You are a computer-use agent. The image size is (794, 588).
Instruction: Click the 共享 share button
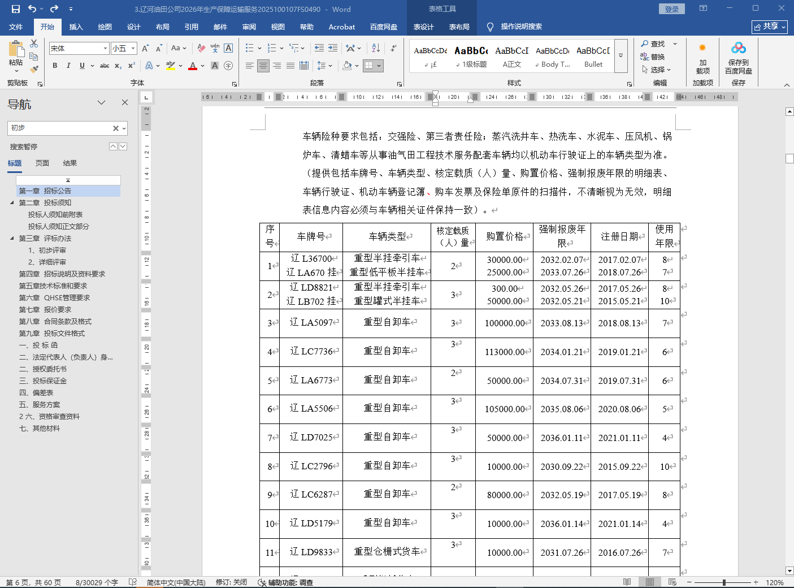coord(769,27)
